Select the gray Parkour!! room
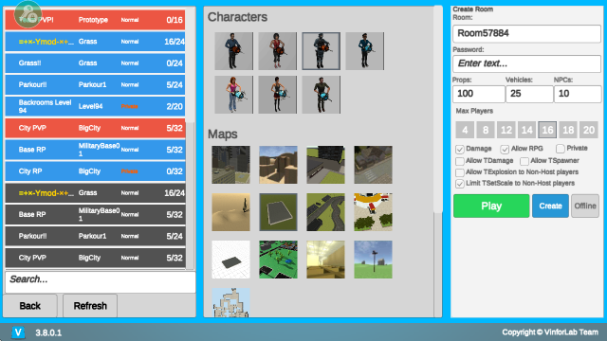The height and width of the screenshot is (341, 607). (95, 237)
